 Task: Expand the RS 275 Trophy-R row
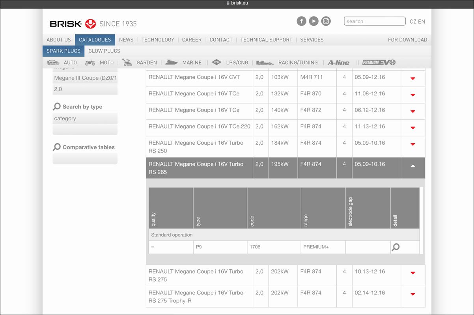point(413,294)
